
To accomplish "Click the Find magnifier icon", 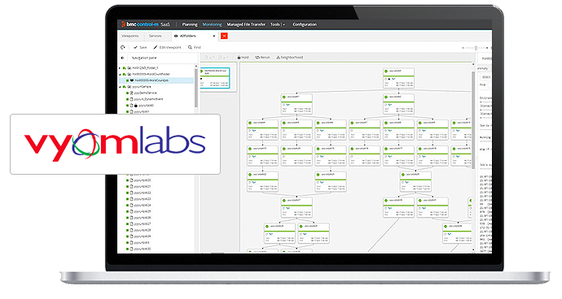I will pos(190,47).
